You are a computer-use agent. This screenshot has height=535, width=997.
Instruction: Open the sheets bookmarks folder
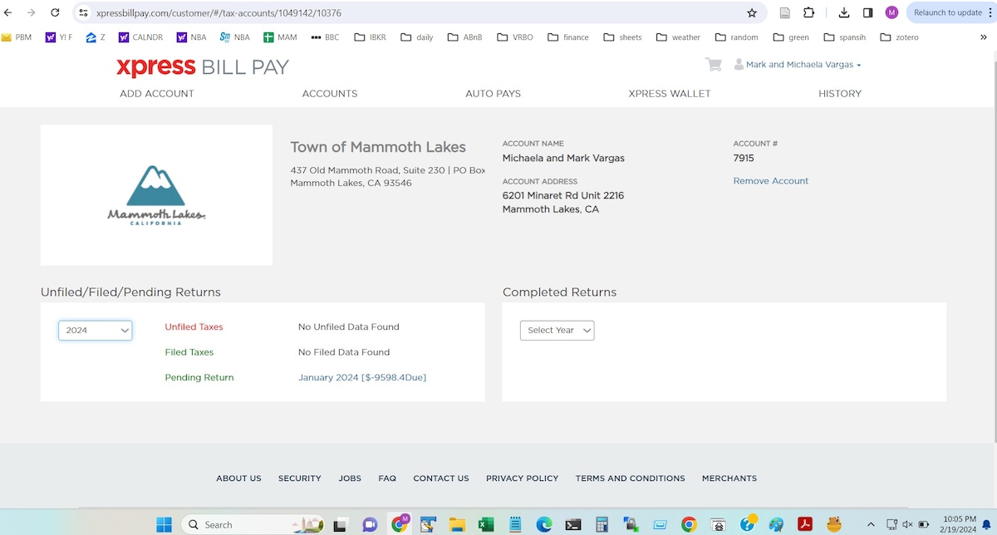[x=622, y=37]
